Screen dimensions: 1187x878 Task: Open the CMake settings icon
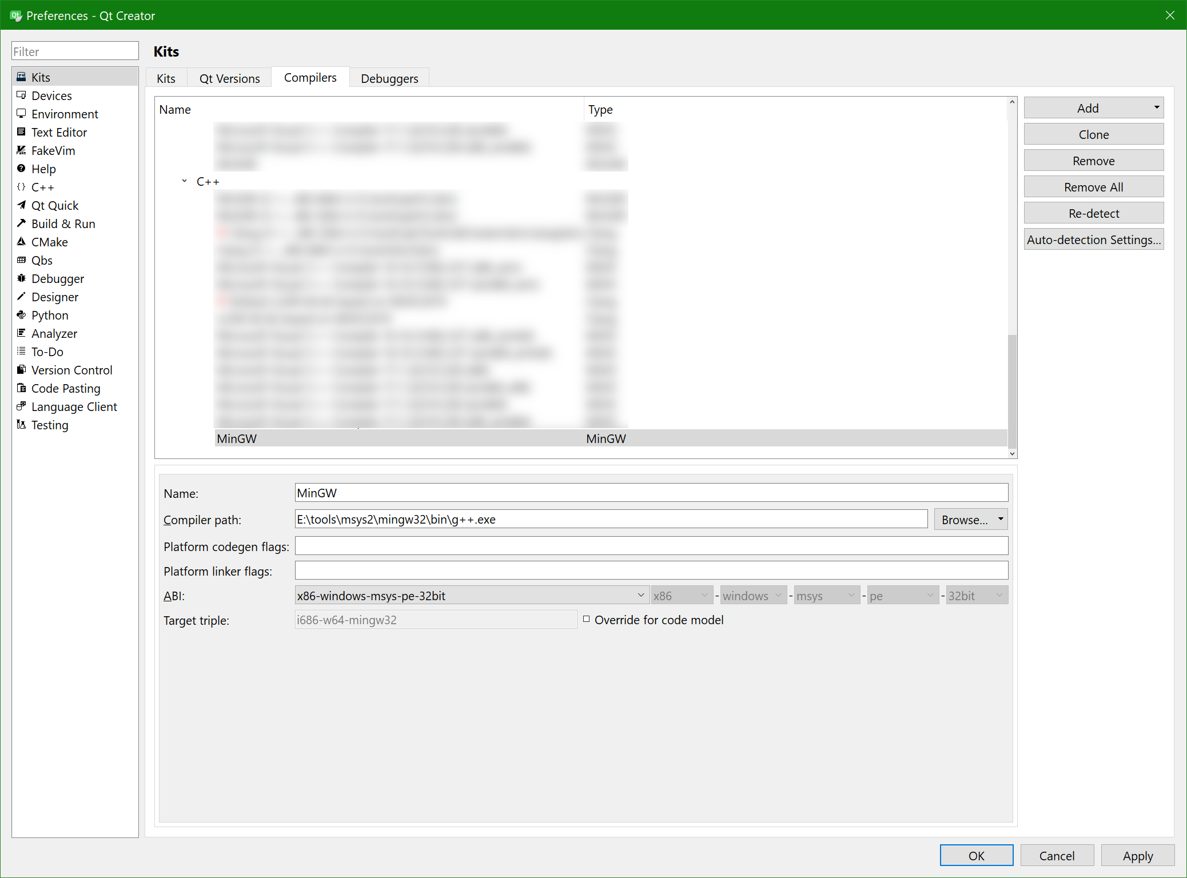pos(21,241)
